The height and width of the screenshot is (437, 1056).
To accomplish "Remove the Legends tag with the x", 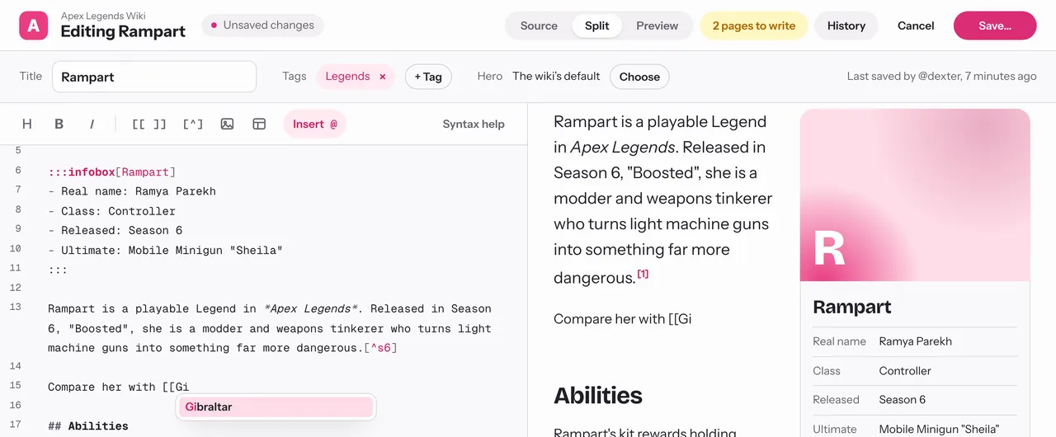I will click(x=382, y=77).
